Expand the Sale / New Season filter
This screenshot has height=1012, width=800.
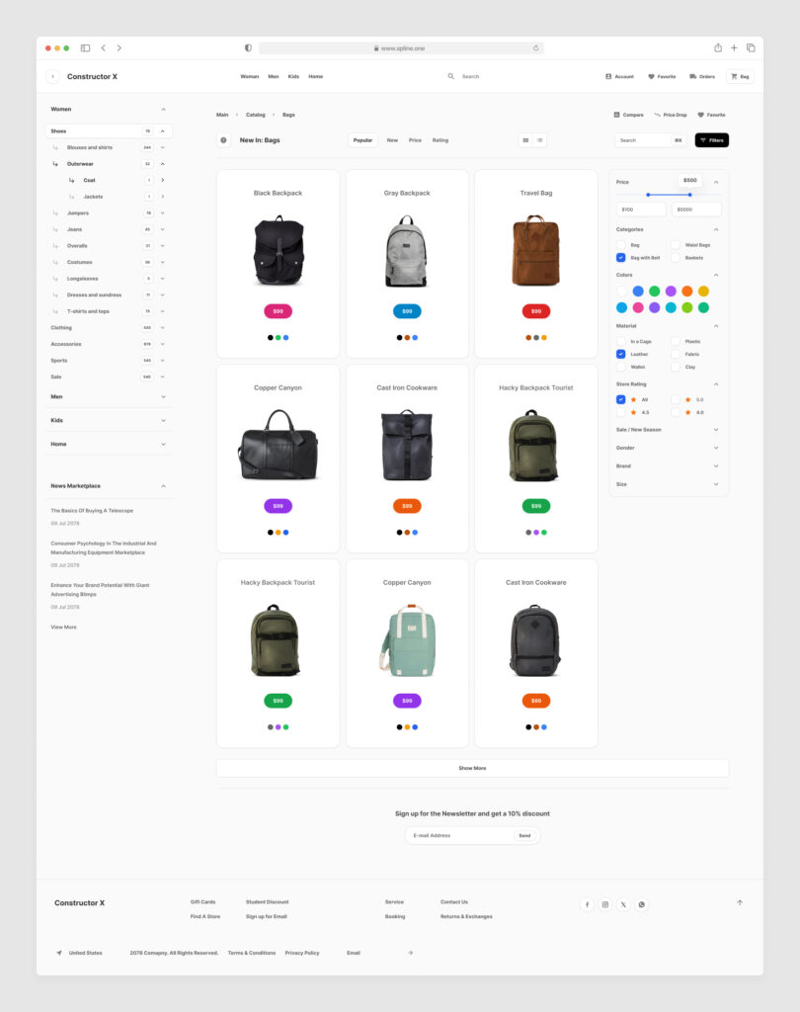click(x=716, y=430)
